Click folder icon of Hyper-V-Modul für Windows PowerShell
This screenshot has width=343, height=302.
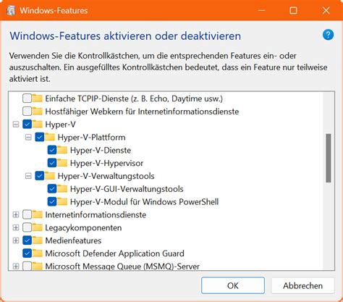point(62,201)
